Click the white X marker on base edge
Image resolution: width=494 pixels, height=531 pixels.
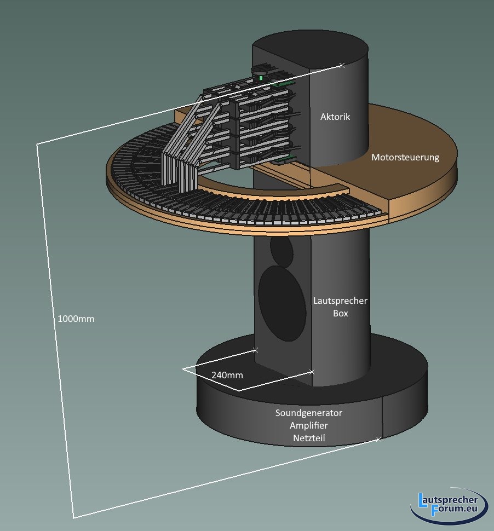click(x=378, y=439)
